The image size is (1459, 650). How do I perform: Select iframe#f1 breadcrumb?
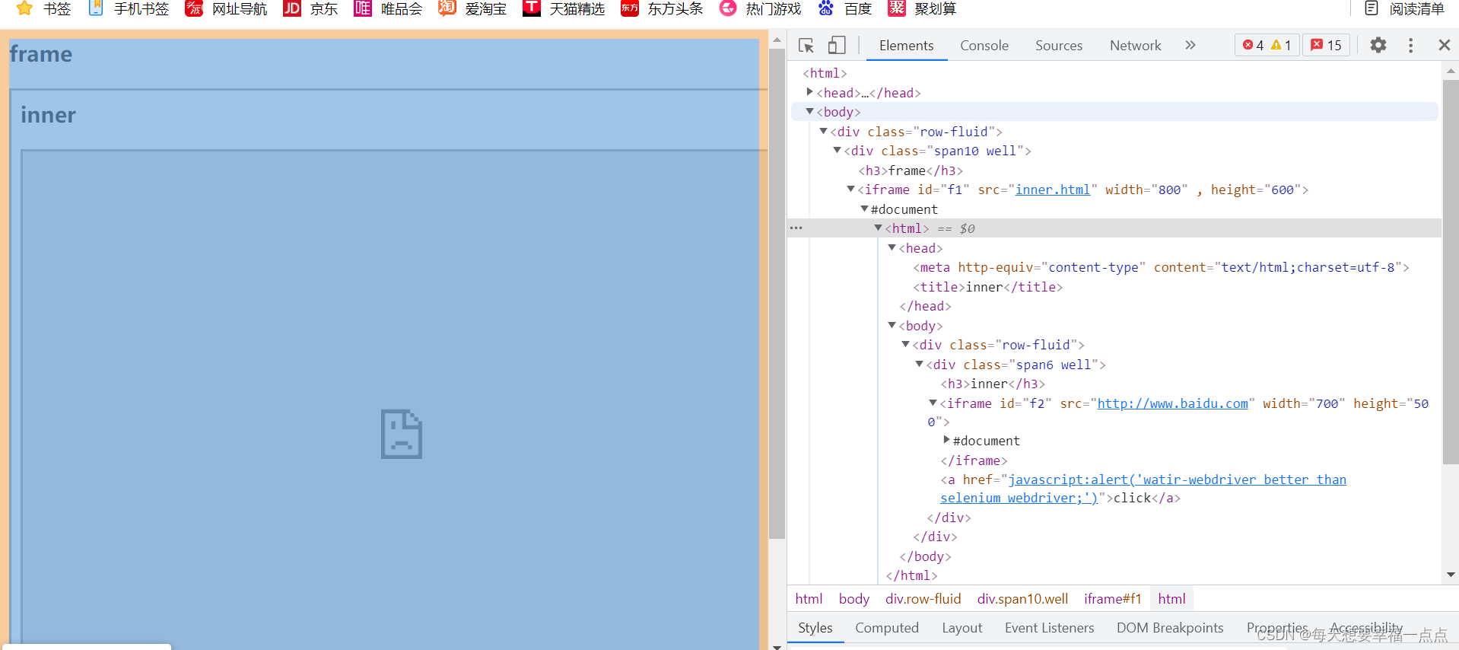[x=1112, y=599]
